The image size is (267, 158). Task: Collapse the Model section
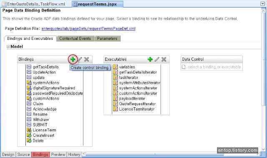(x=8, y=47)
